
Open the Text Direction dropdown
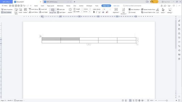pos(123,11)
